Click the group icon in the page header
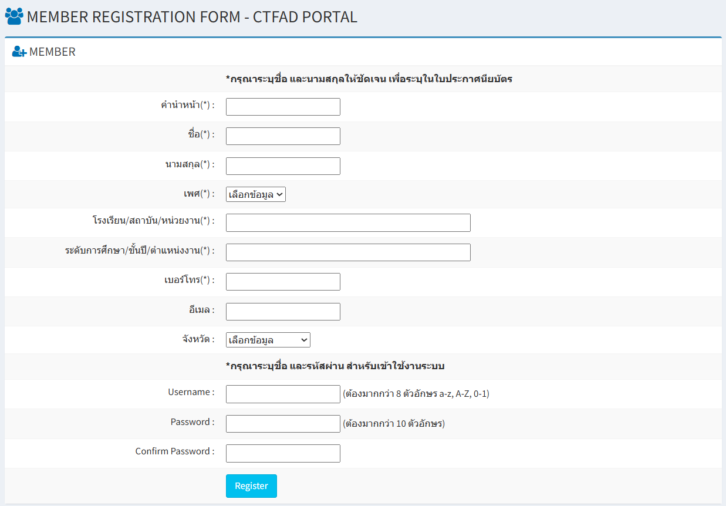Image resolution: width=726 pixels, height=506 pixels. [14, 15]
